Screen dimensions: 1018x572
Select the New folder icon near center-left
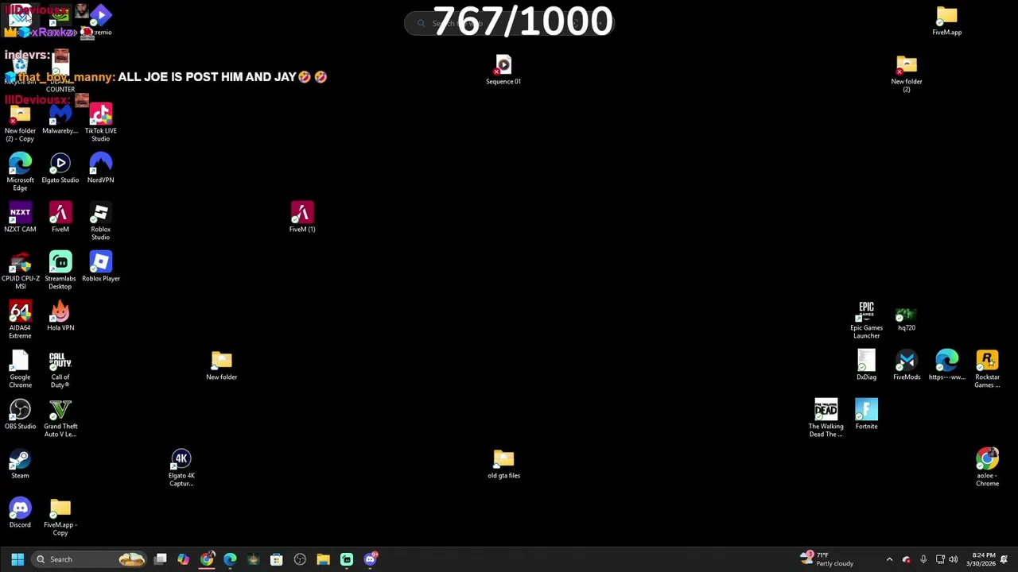point(221,365)
